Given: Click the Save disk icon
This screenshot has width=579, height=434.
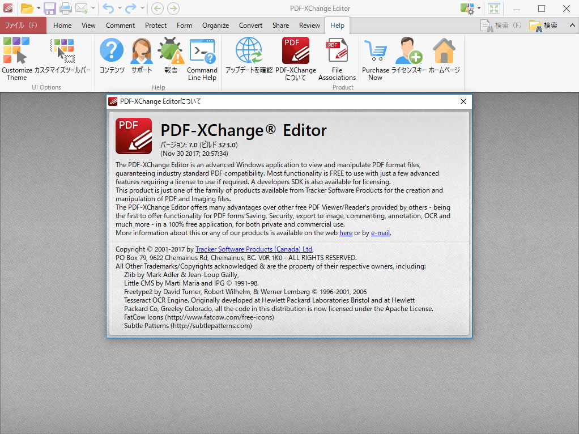Looking at the screenshot, I should pyautogui.click(x=49, y=8).
